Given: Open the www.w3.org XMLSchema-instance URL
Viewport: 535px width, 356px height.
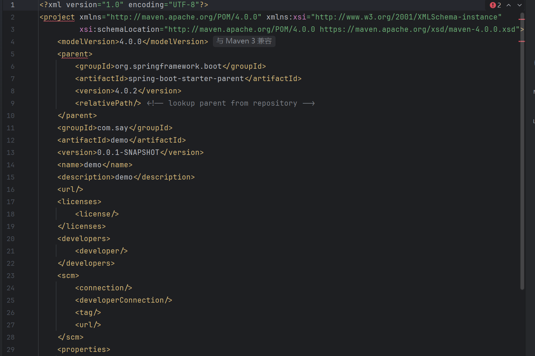Looking at the screenshot, I should pos(406,17).
